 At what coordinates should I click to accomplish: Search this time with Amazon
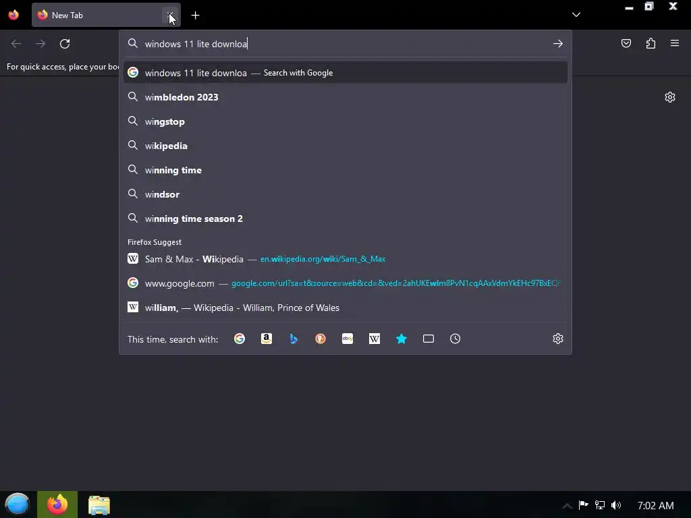[266, 339]
